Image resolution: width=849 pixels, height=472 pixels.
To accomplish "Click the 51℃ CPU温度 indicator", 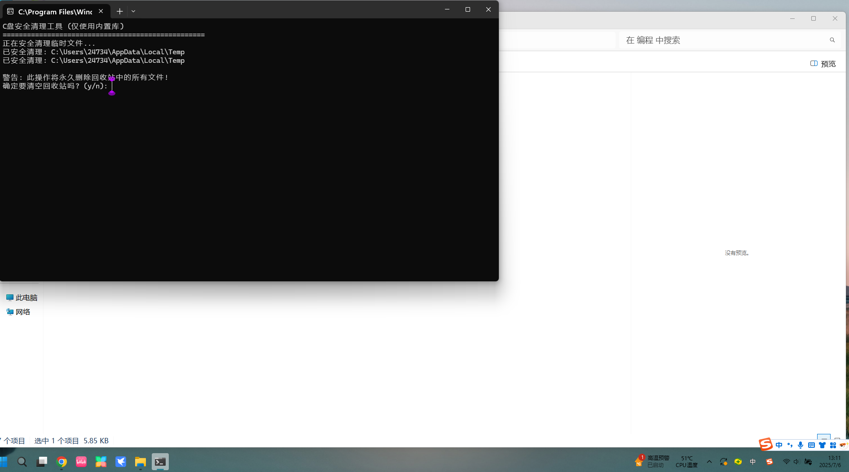I will click(686, 462).
